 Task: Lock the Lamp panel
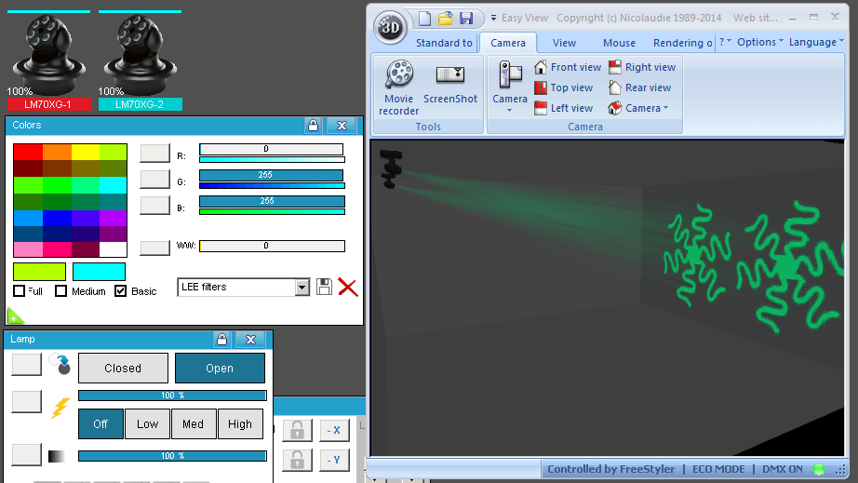coord(221,340)
